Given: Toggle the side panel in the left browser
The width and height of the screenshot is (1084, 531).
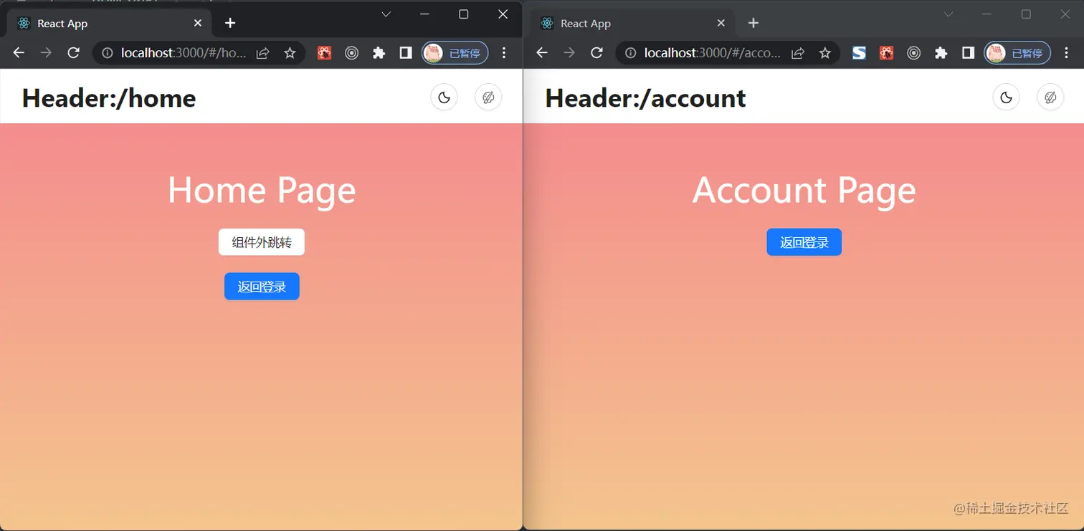Looking at the screenshot, I should point(406,53).
